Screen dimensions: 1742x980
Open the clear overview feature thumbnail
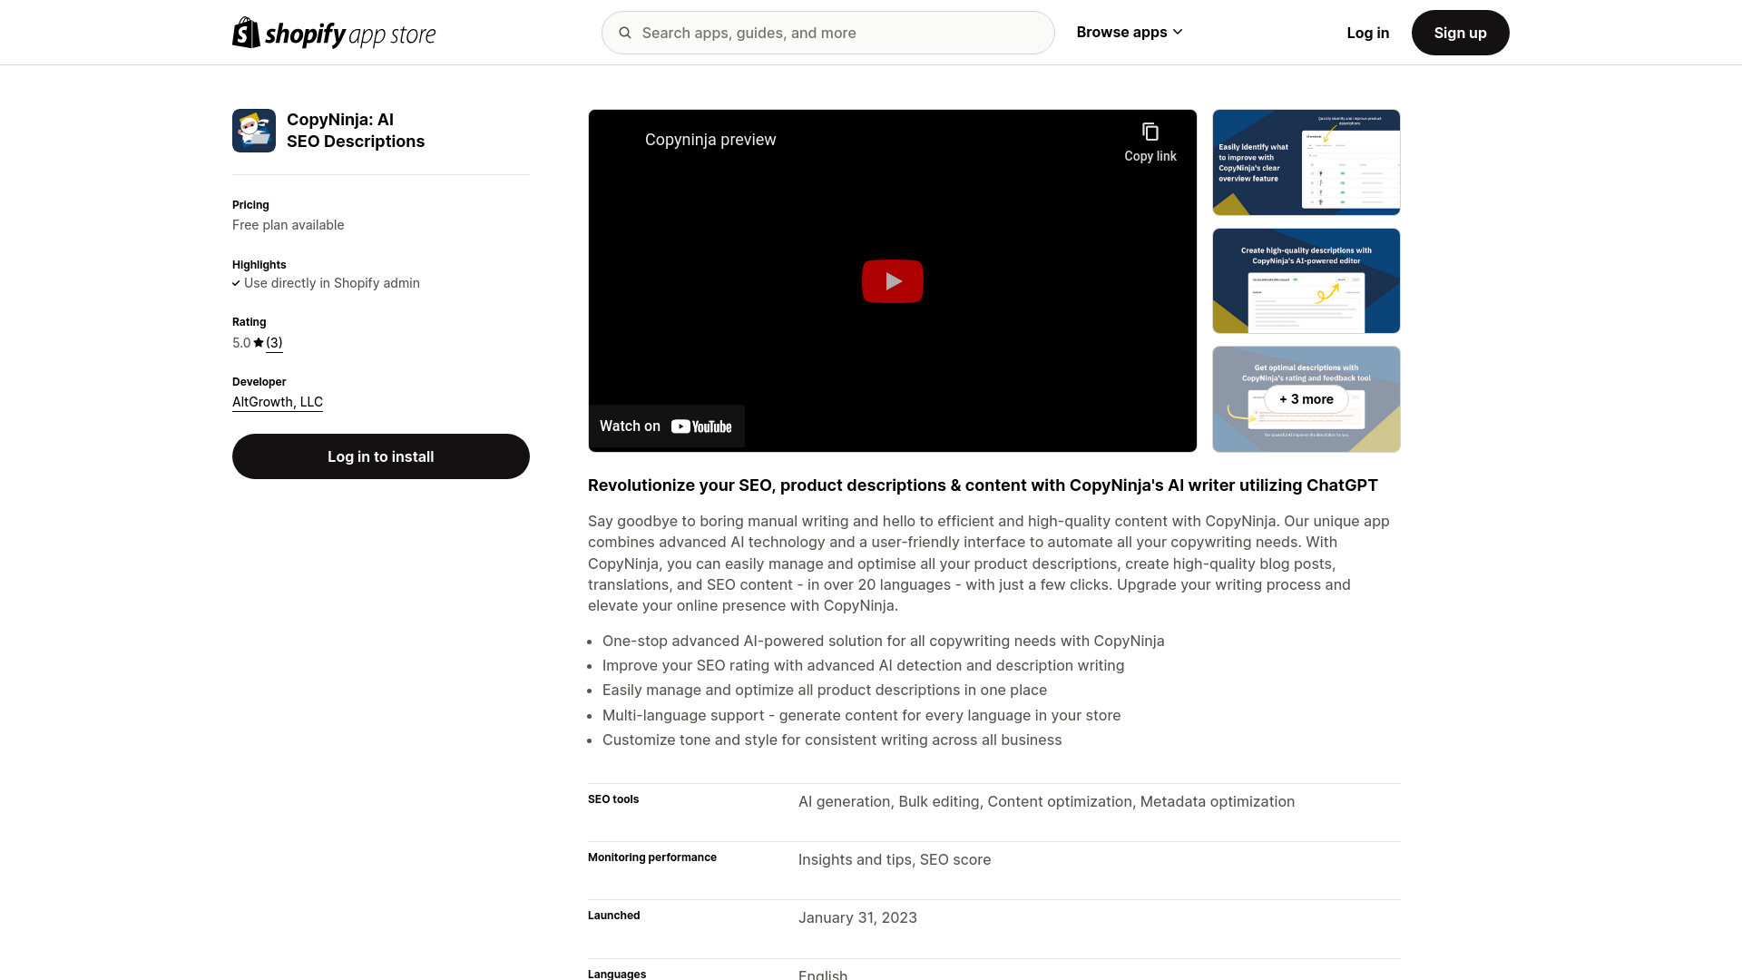point(1306,162)
